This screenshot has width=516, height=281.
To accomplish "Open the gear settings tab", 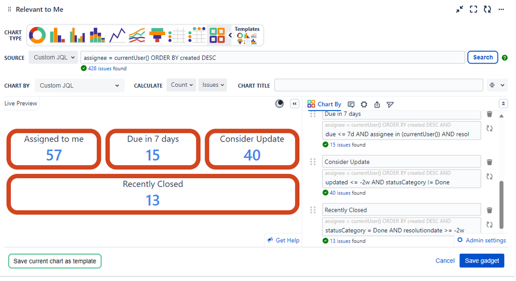I will point(364,104).
